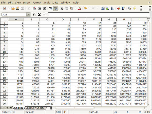Image resolution: width=152 pixels, height=114 pixels.
Task: Open the Data menu
Action: (55, 3)
